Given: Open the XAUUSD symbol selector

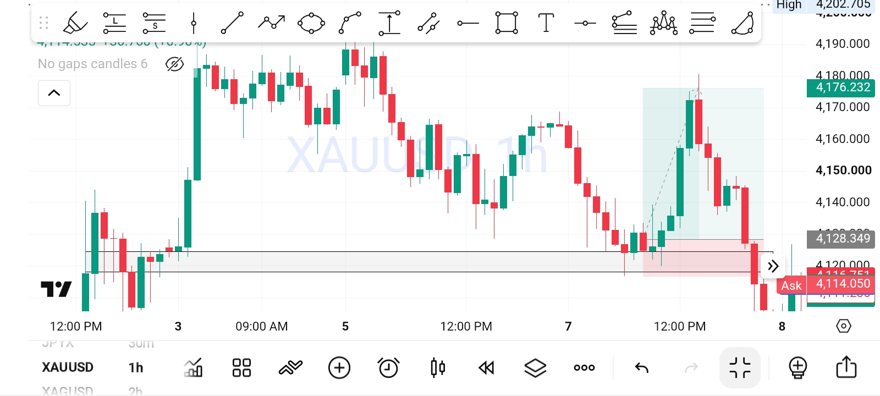Looking at the screenshot, I should click(68, 367).
